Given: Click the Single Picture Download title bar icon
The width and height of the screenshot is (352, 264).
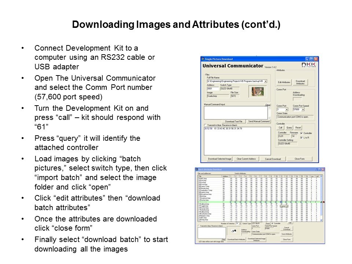Looking at the screenshot, I should coord(203,59).
